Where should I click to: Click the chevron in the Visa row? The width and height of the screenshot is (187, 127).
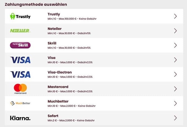[x=175, y=60]
